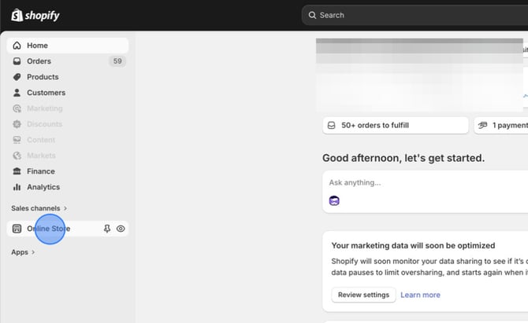Open the Markets section
The image size is (528, 323).
pyautogui.click(x=67, y=156)
